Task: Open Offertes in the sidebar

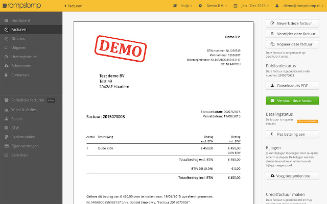Action: pos(31,39)
